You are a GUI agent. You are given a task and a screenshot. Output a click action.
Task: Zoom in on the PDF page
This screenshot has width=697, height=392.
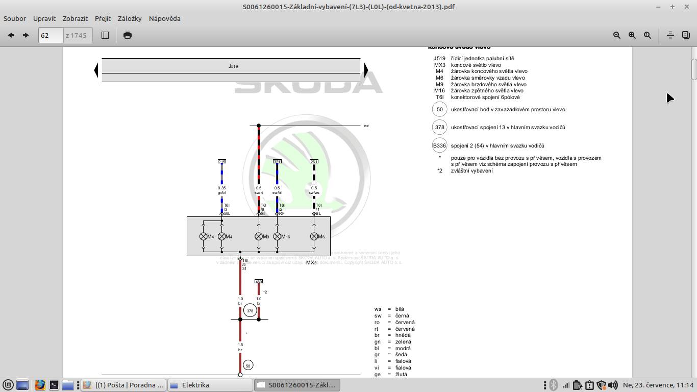632,35
